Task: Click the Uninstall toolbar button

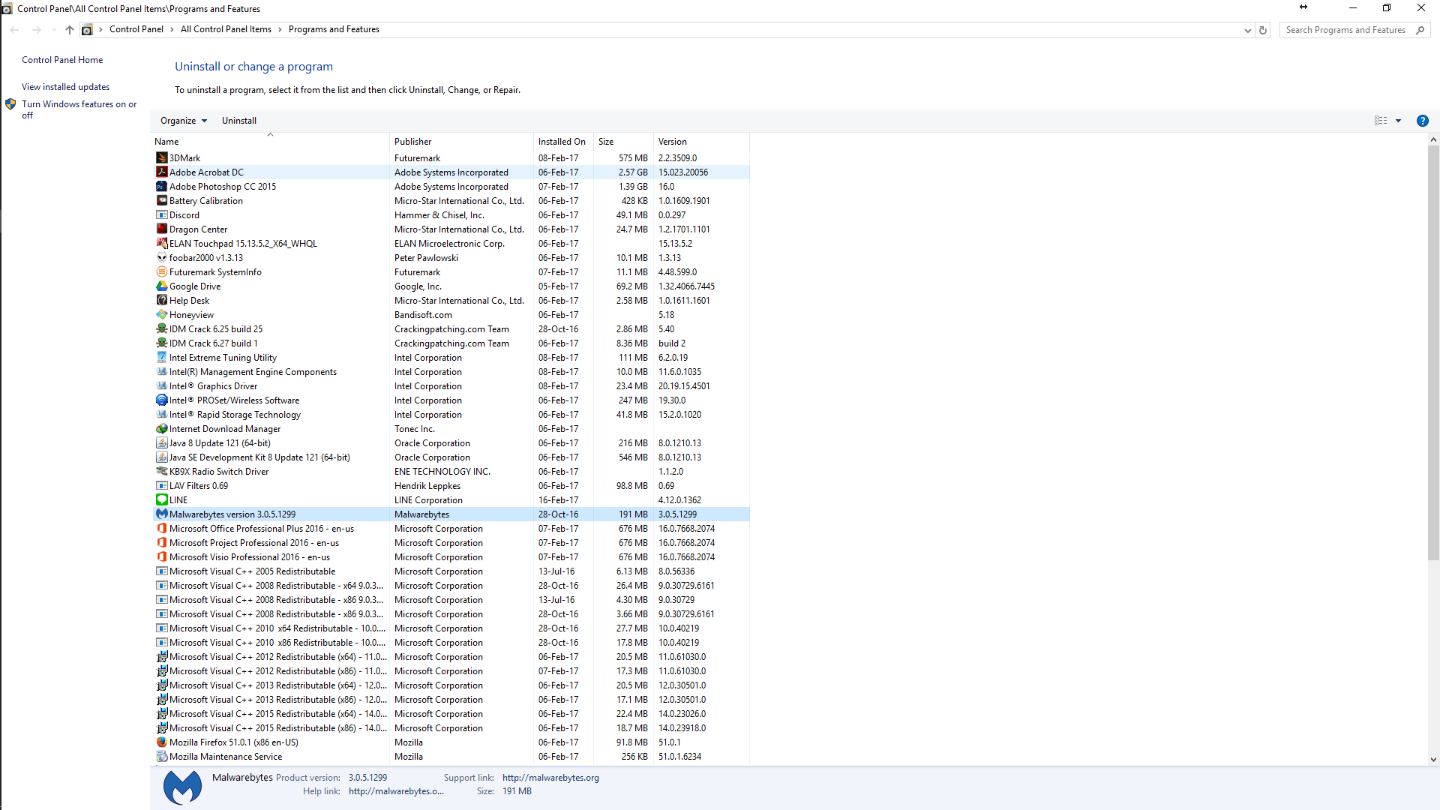Action: click(x=238, y=121)
